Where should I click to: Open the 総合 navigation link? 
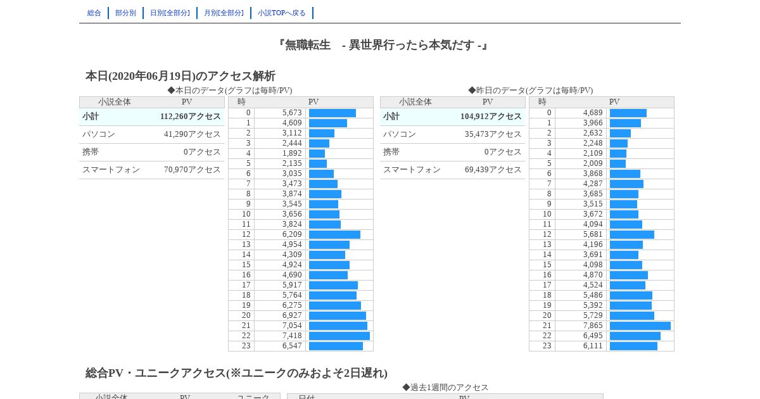tap(94, 13)
